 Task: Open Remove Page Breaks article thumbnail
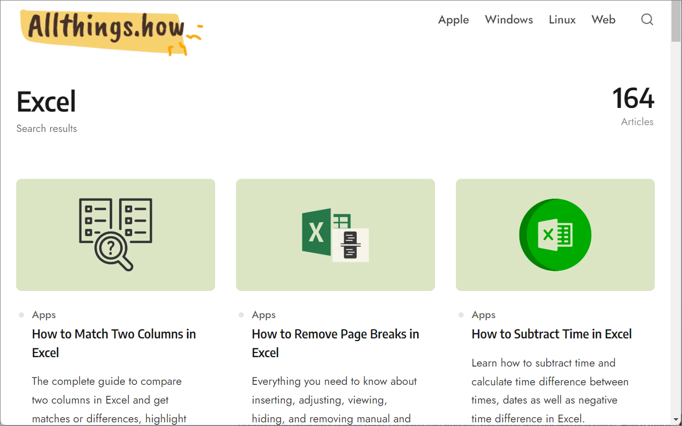[x=335, y=235]
